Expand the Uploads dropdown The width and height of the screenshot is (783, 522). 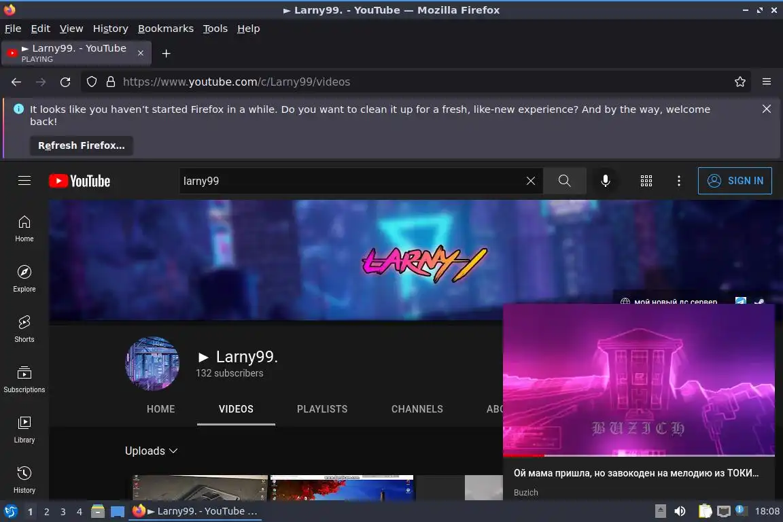click(152, 451)
